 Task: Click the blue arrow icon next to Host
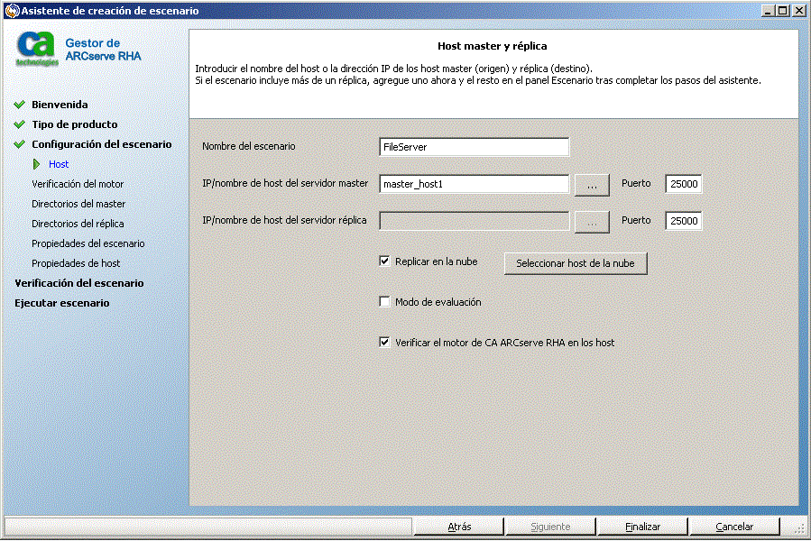[x=36, y=163]
